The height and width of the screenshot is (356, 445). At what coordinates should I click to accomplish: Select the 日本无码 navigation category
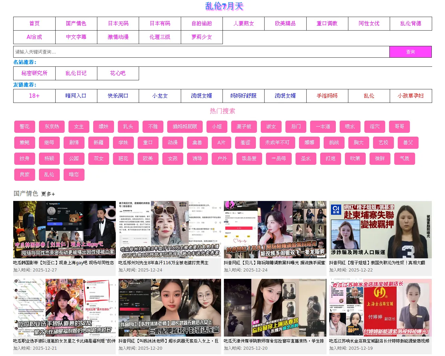click(118, 24)
